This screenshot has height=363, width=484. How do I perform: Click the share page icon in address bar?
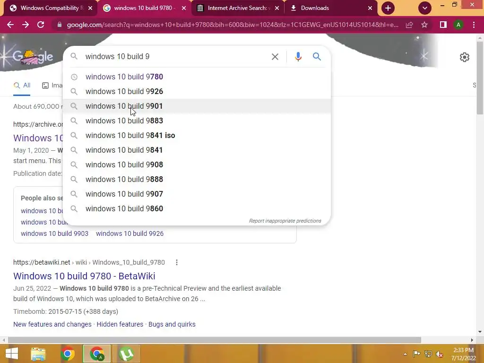tap(409, 25)
